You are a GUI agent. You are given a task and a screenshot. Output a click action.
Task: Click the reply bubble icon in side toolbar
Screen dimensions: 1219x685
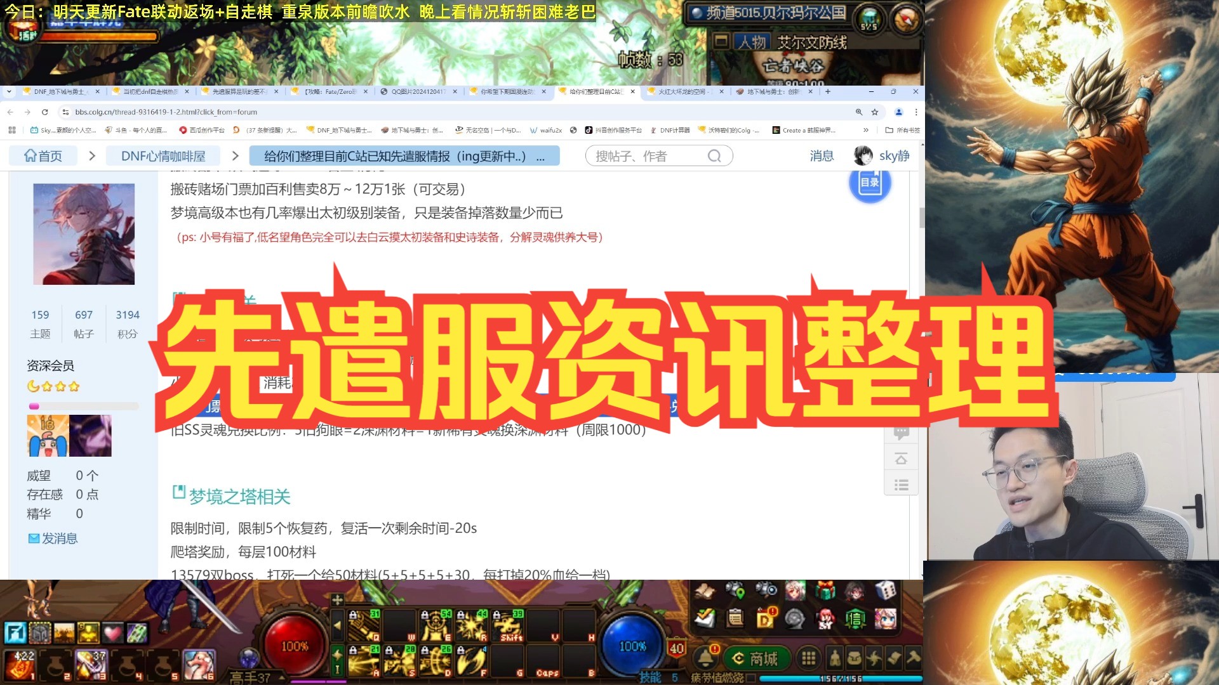point(901,434)
